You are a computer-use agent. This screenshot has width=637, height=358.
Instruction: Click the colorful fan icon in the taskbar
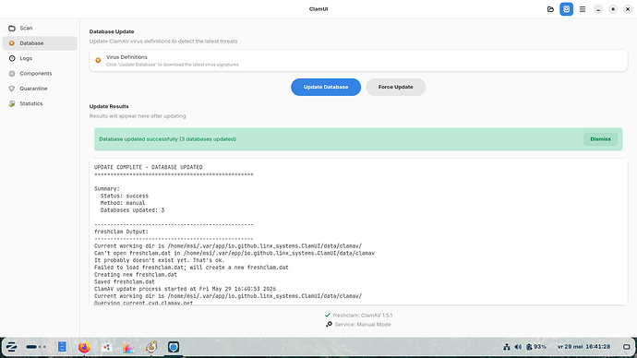pyautogui.click(x=128, y=347)
